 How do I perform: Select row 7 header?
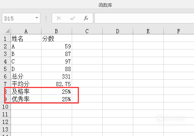[5, 83]
